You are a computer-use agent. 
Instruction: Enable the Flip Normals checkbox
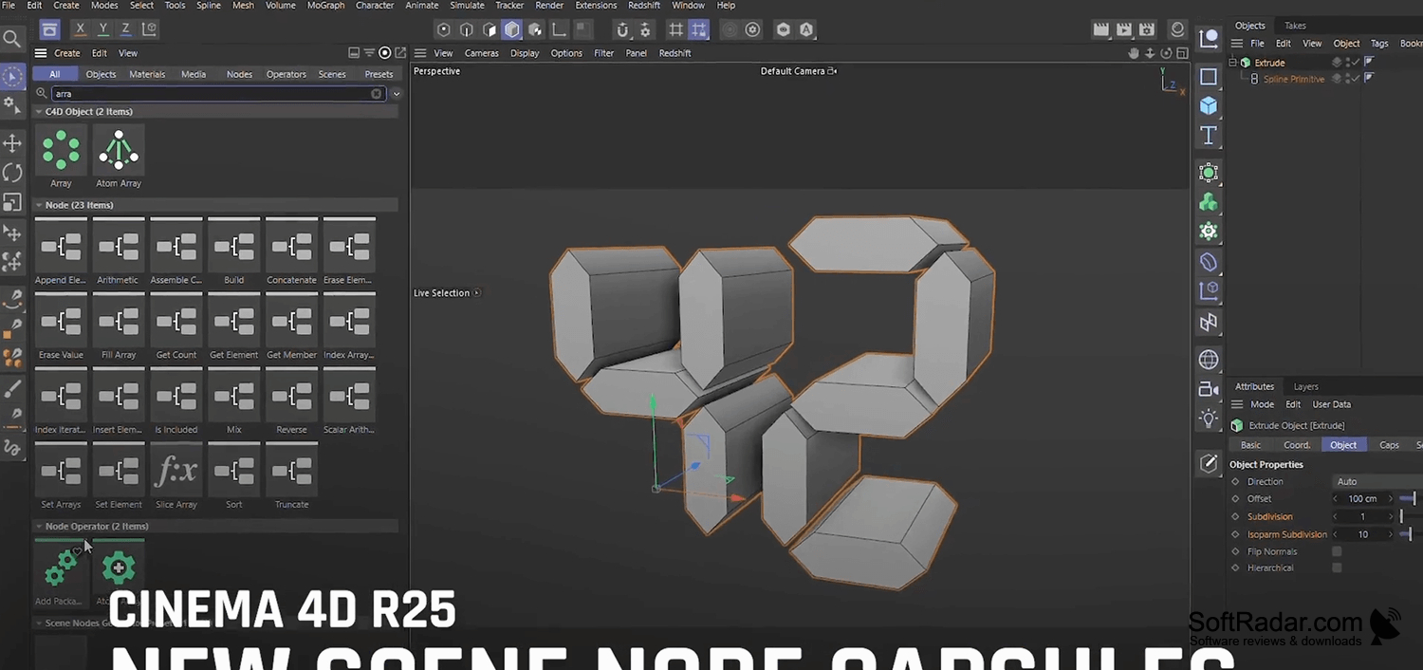[x=1337, y=551]
